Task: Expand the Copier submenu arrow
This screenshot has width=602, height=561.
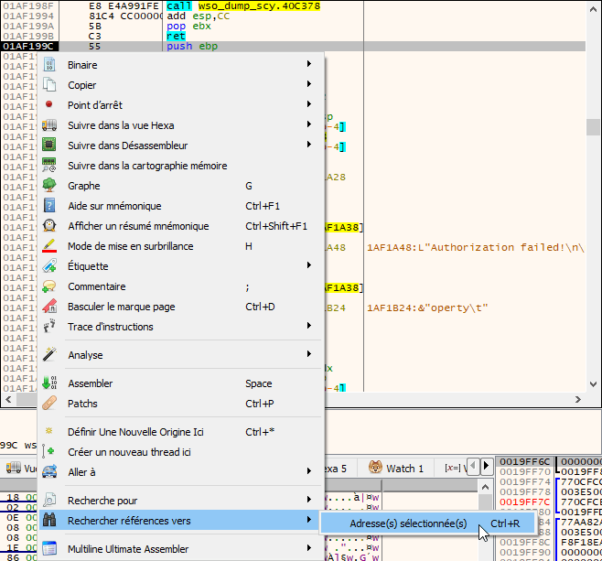Action: 309,85
